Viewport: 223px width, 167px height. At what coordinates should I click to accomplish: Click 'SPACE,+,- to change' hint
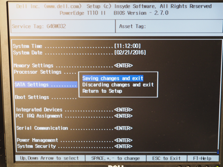coord(116,158)
